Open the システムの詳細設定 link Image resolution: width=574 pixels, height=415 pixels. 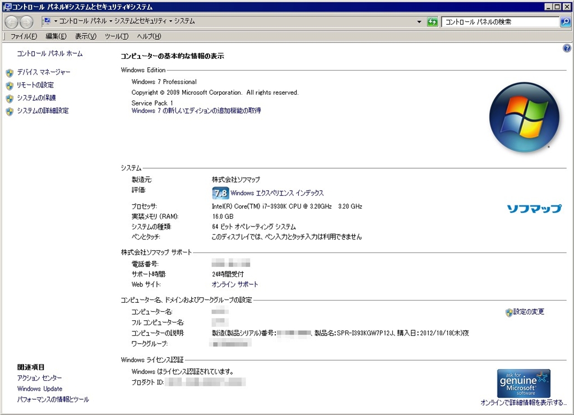coord(43,111)
